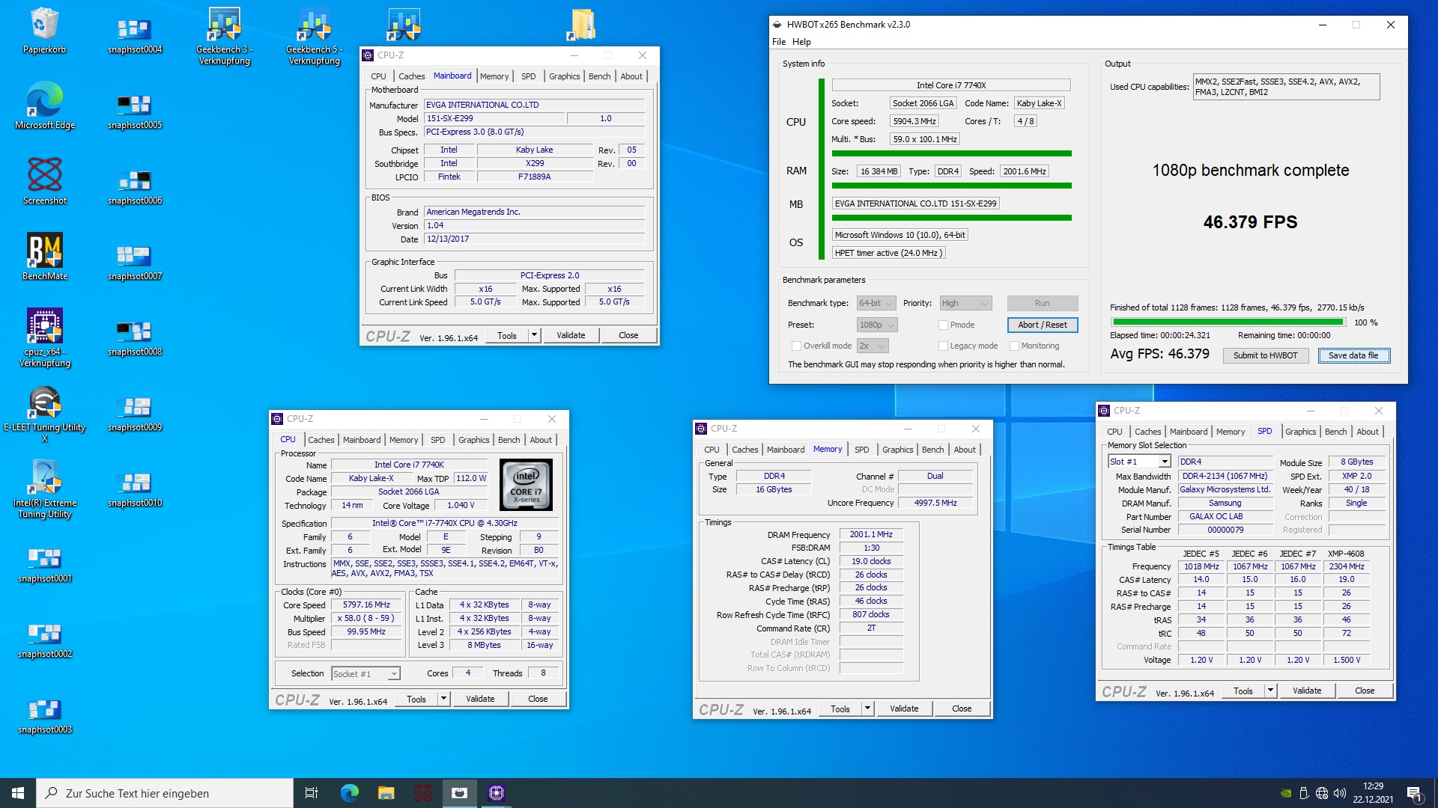Open Intel Extreme Tuning Utility icon
The height and width of the screenshot is (808, 1438).
(45, 489)
